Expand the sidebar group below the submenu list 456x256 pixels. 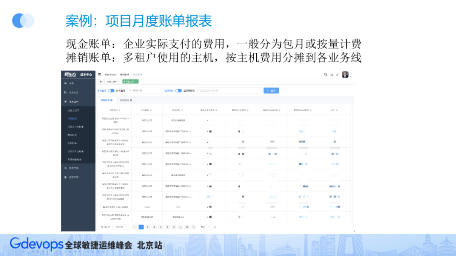point(78,168)
